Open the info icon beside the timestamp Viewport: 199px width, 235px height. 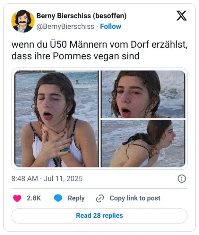tap(182, 179)
